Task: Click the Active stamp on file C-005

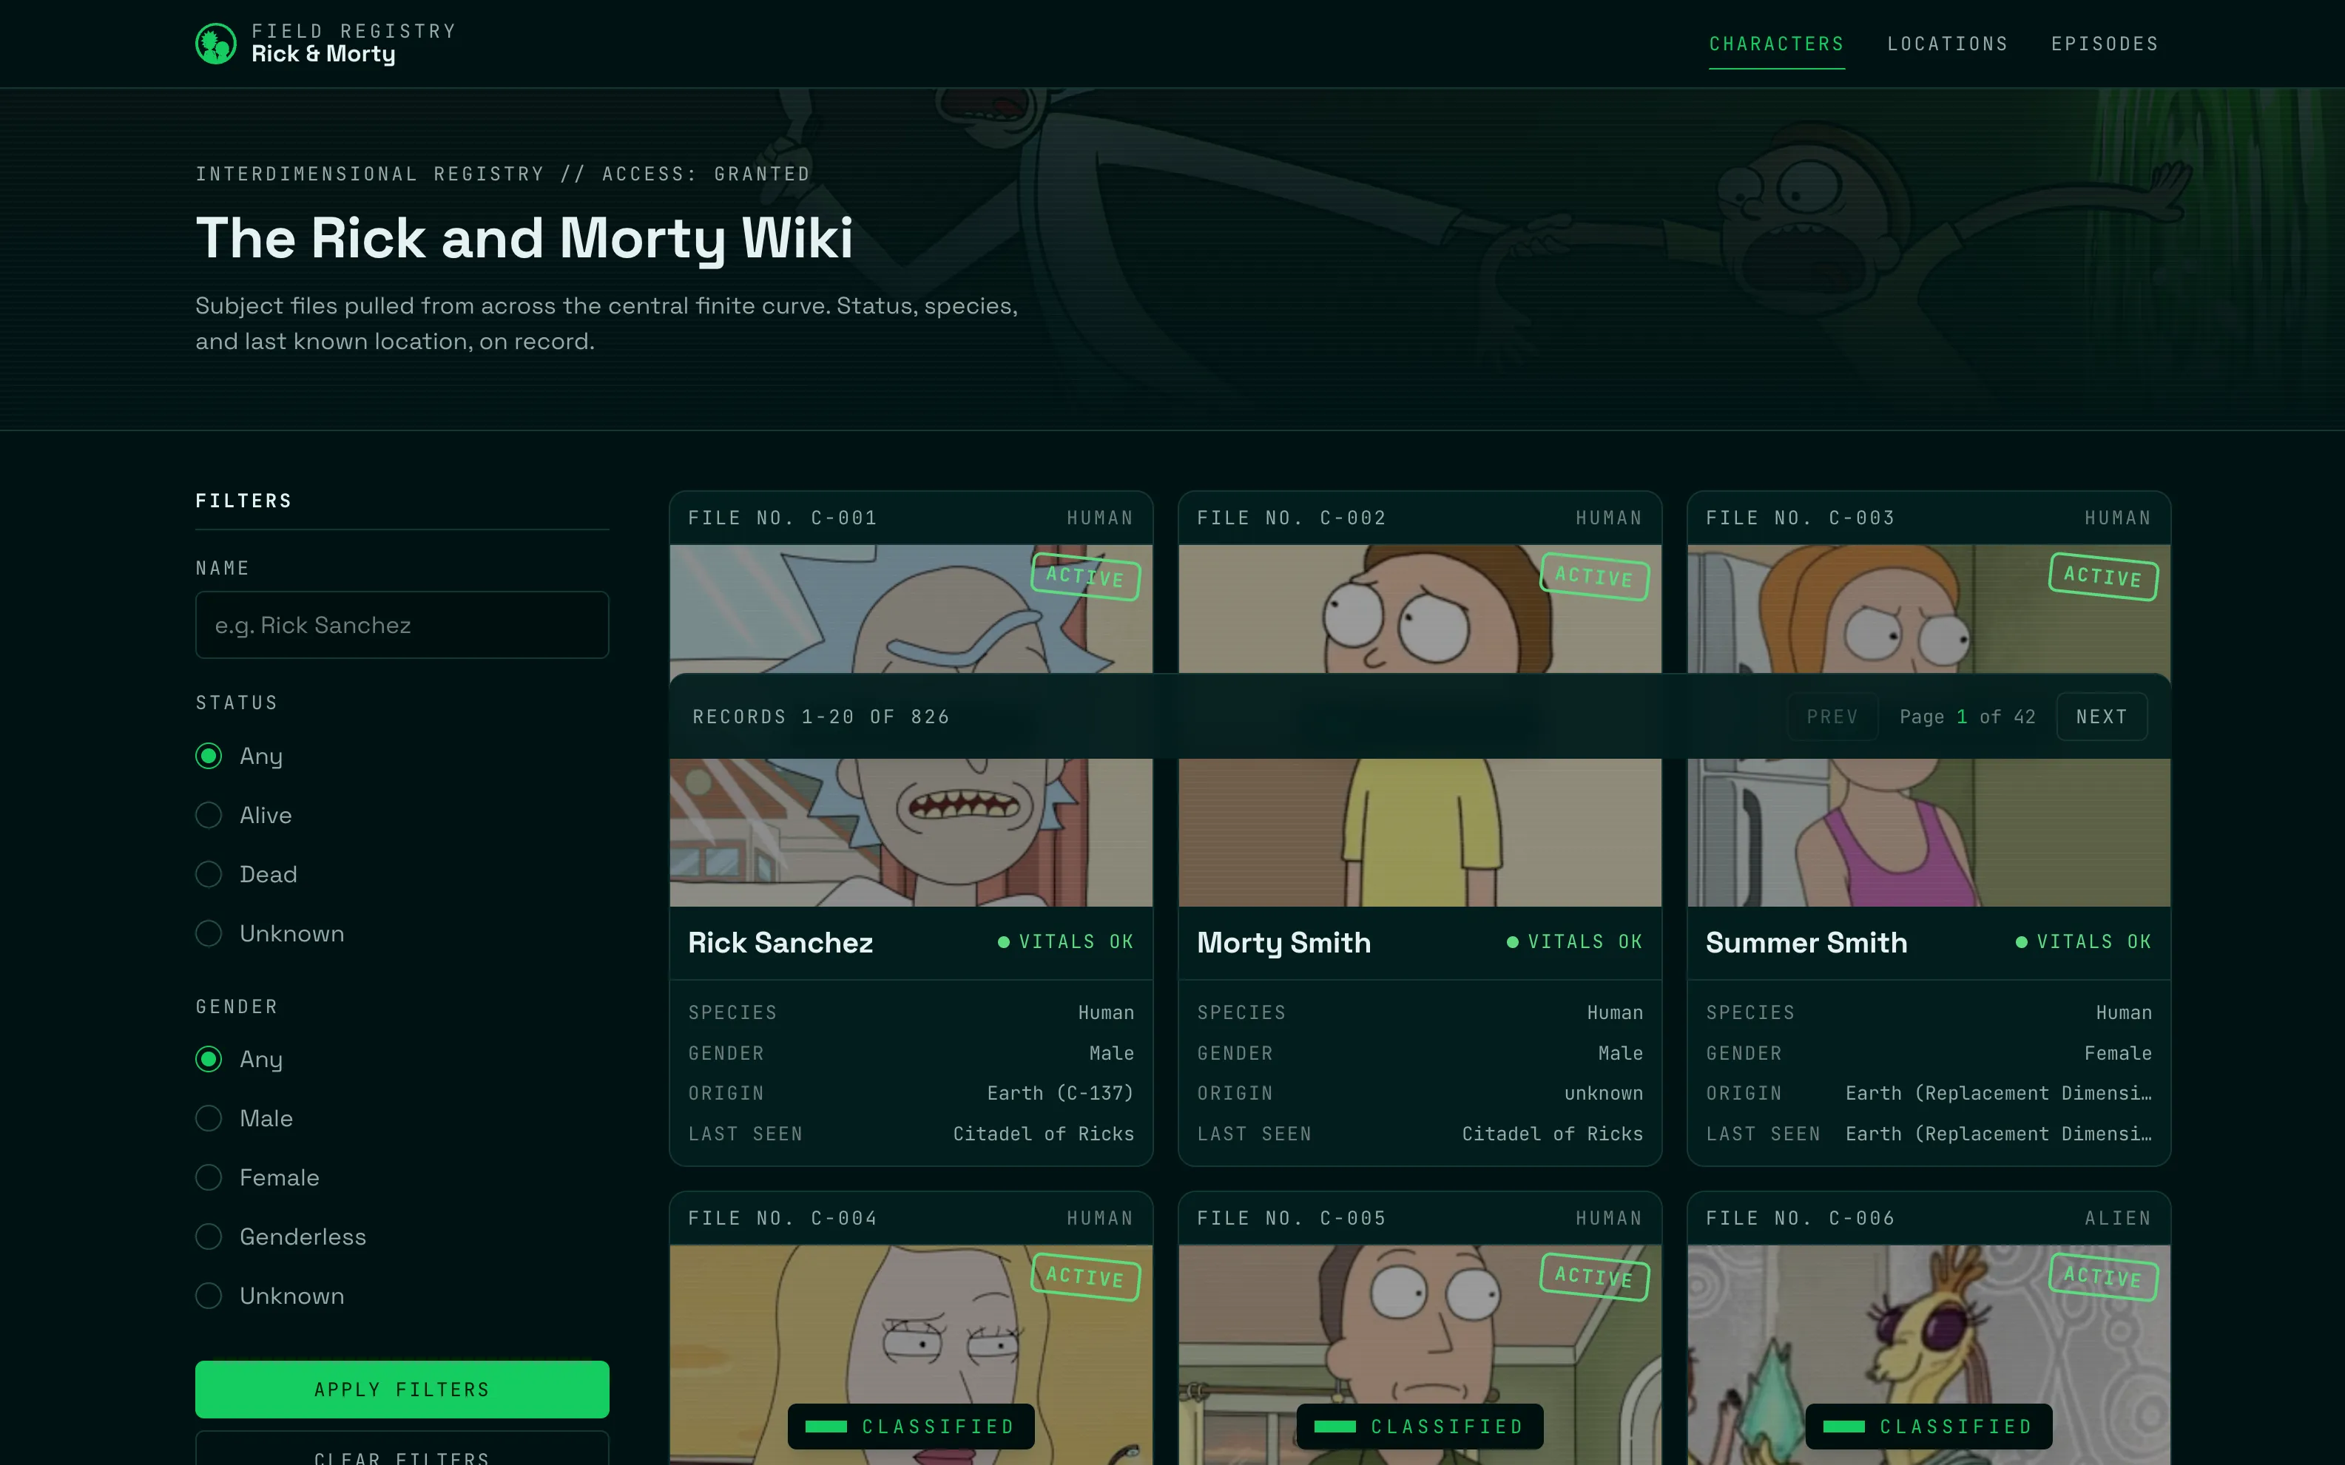Action: [x=1594, y=1277]
